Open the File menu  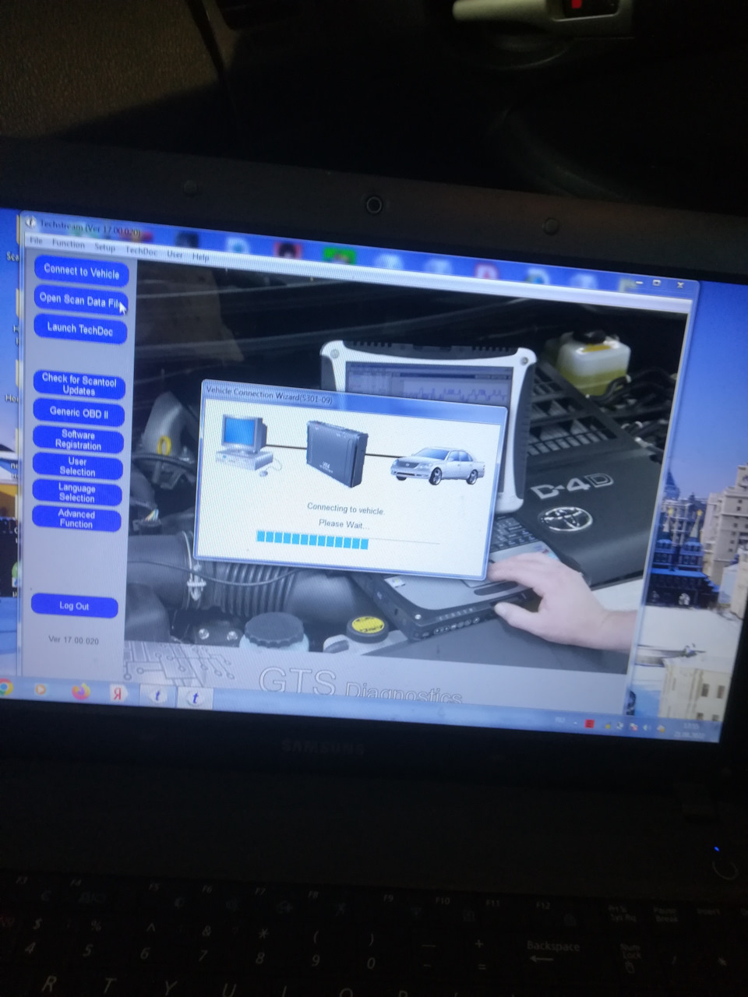(x=36, y=241)
